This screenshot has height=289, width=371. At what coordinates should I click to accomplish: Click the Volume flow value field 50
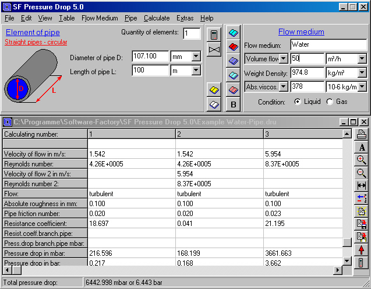tap(307, 58)
